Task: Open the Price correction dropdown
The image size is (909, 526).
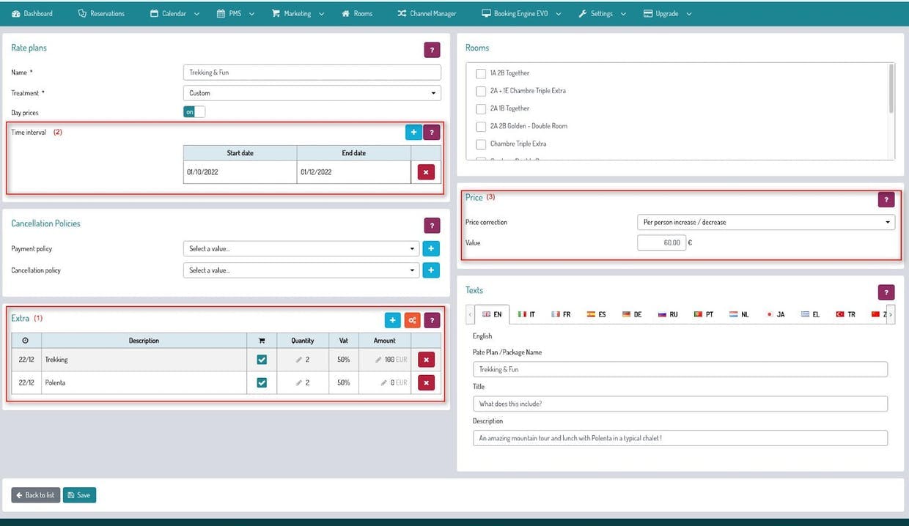Action: pos(766,222)
